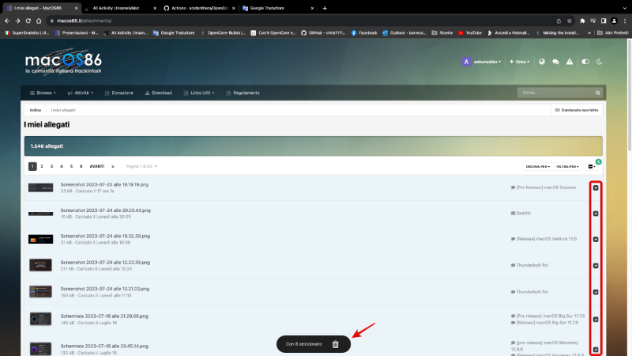The image size is (632, 356).
Task: Open Contenuto non letto link
Action: click(577, 110)
